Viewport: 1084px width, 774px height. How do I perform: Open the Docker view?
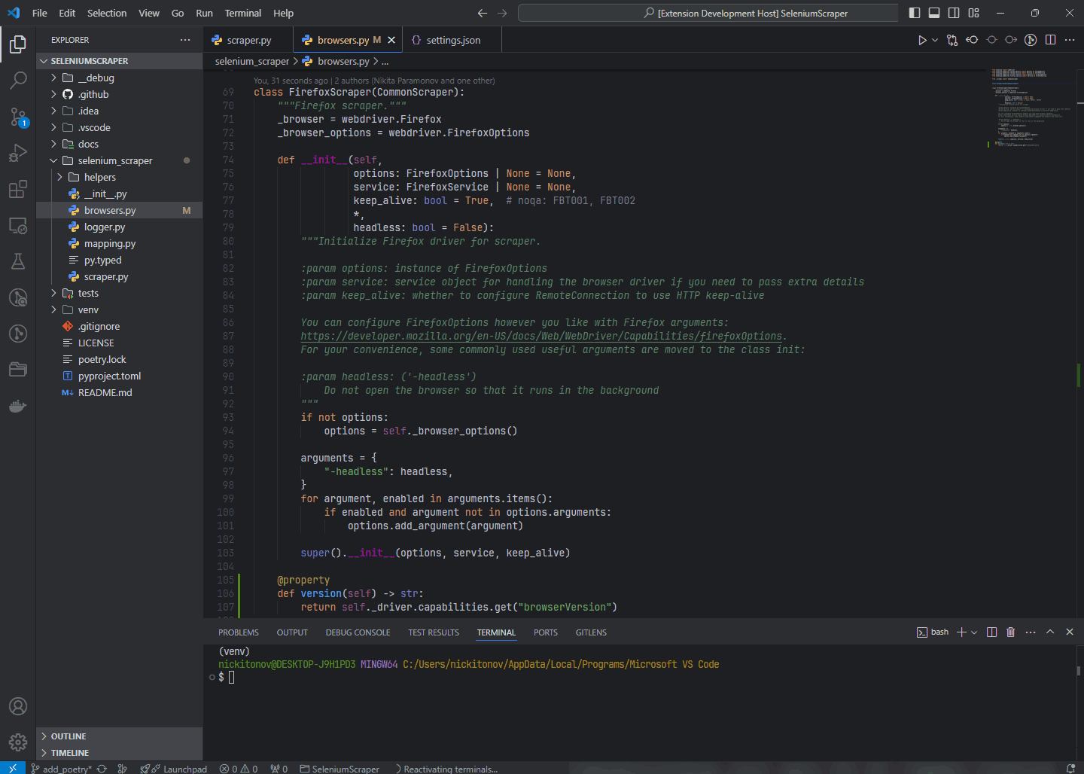(18, 406)
